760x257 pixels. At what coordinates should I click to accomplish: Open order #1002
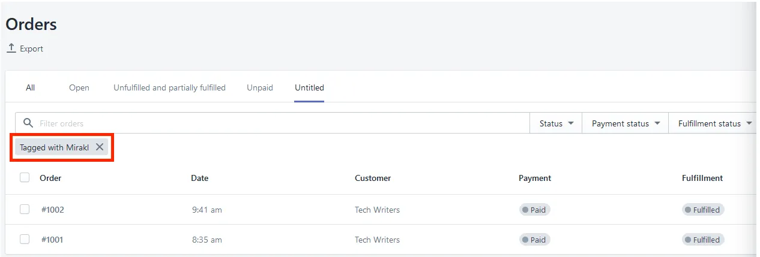52,210
